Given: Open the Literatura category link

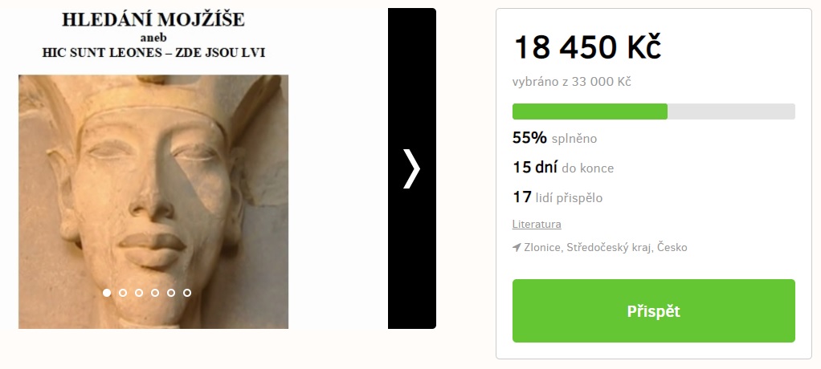Looking at the screenshot, I should point(537,225).
